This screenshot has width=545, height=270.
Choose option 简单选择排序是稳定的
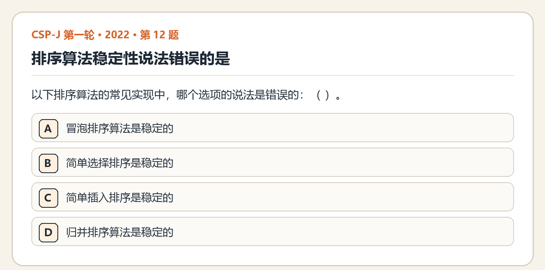(x=120, y=163)
